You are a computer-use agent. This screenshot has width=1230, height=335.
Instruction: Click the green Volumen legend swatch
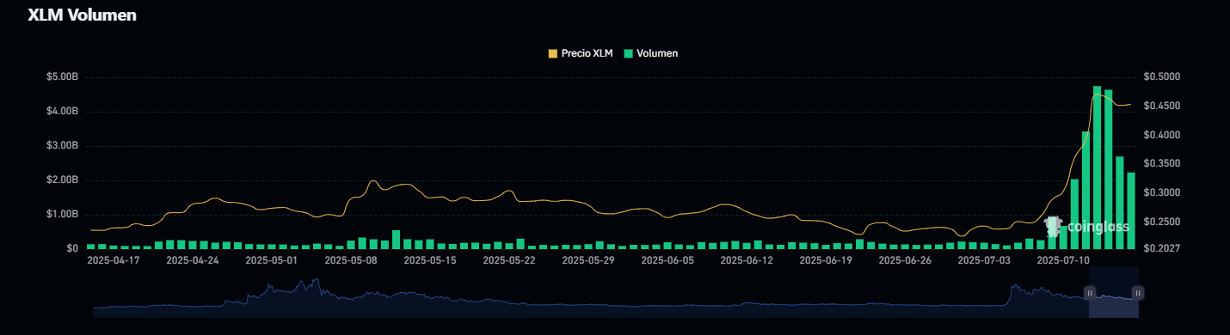point(629,53)
